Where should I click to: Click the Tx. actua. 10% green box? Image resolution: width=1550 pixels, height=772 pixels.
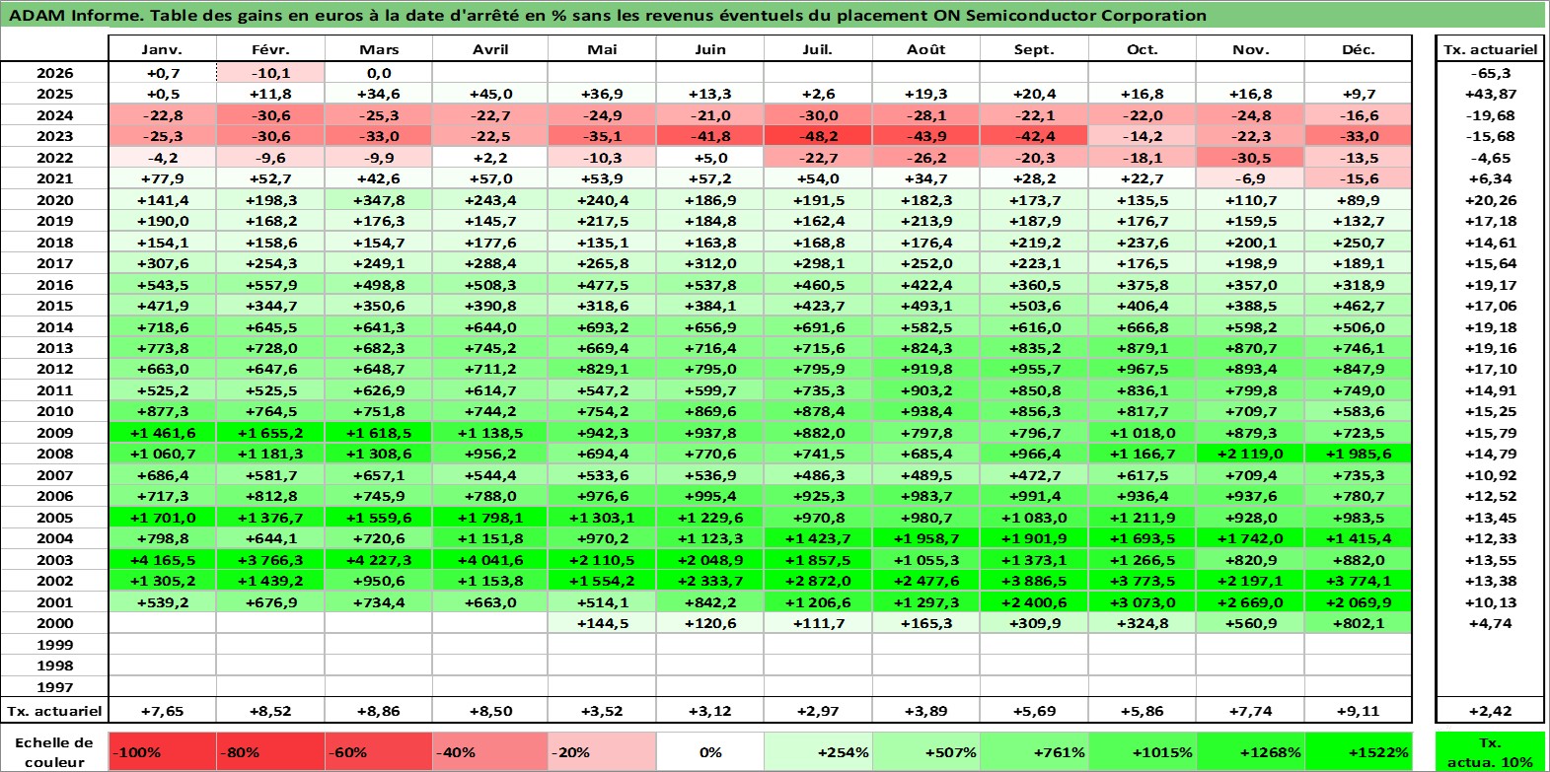(x=1490, y=751)
